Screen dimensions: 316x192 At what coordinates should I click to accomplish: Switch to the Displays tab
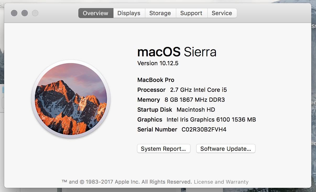[x=129, y=13]
